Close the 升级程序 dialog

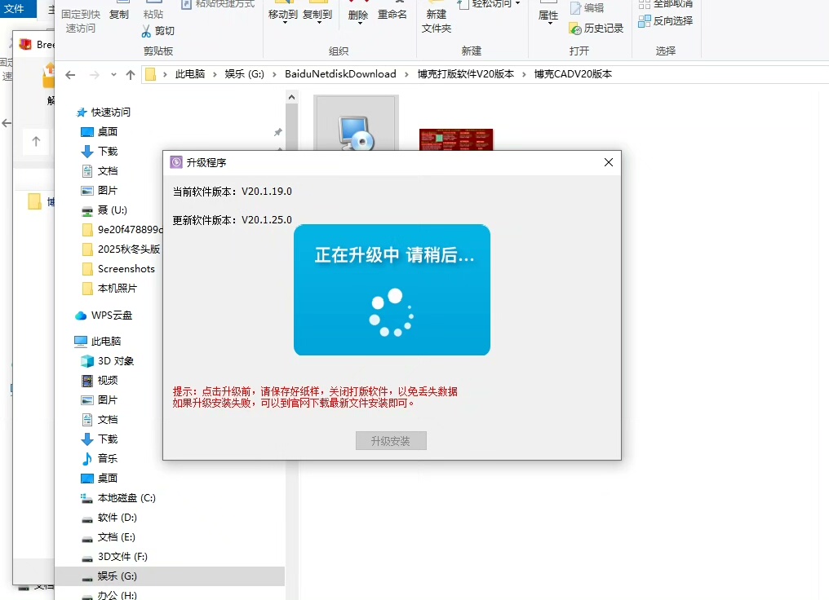point(609,162)
